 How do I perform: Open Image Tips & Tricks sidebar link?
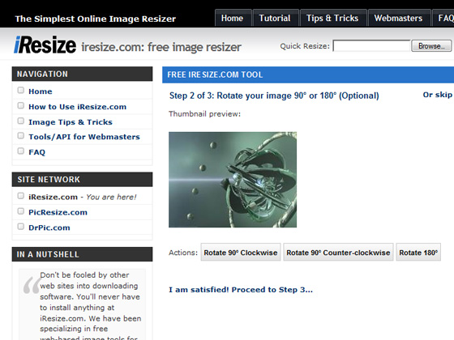(71, 122)
